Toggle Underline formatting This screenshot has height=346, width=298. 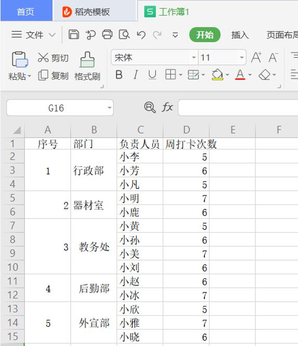tap(152, 74)
